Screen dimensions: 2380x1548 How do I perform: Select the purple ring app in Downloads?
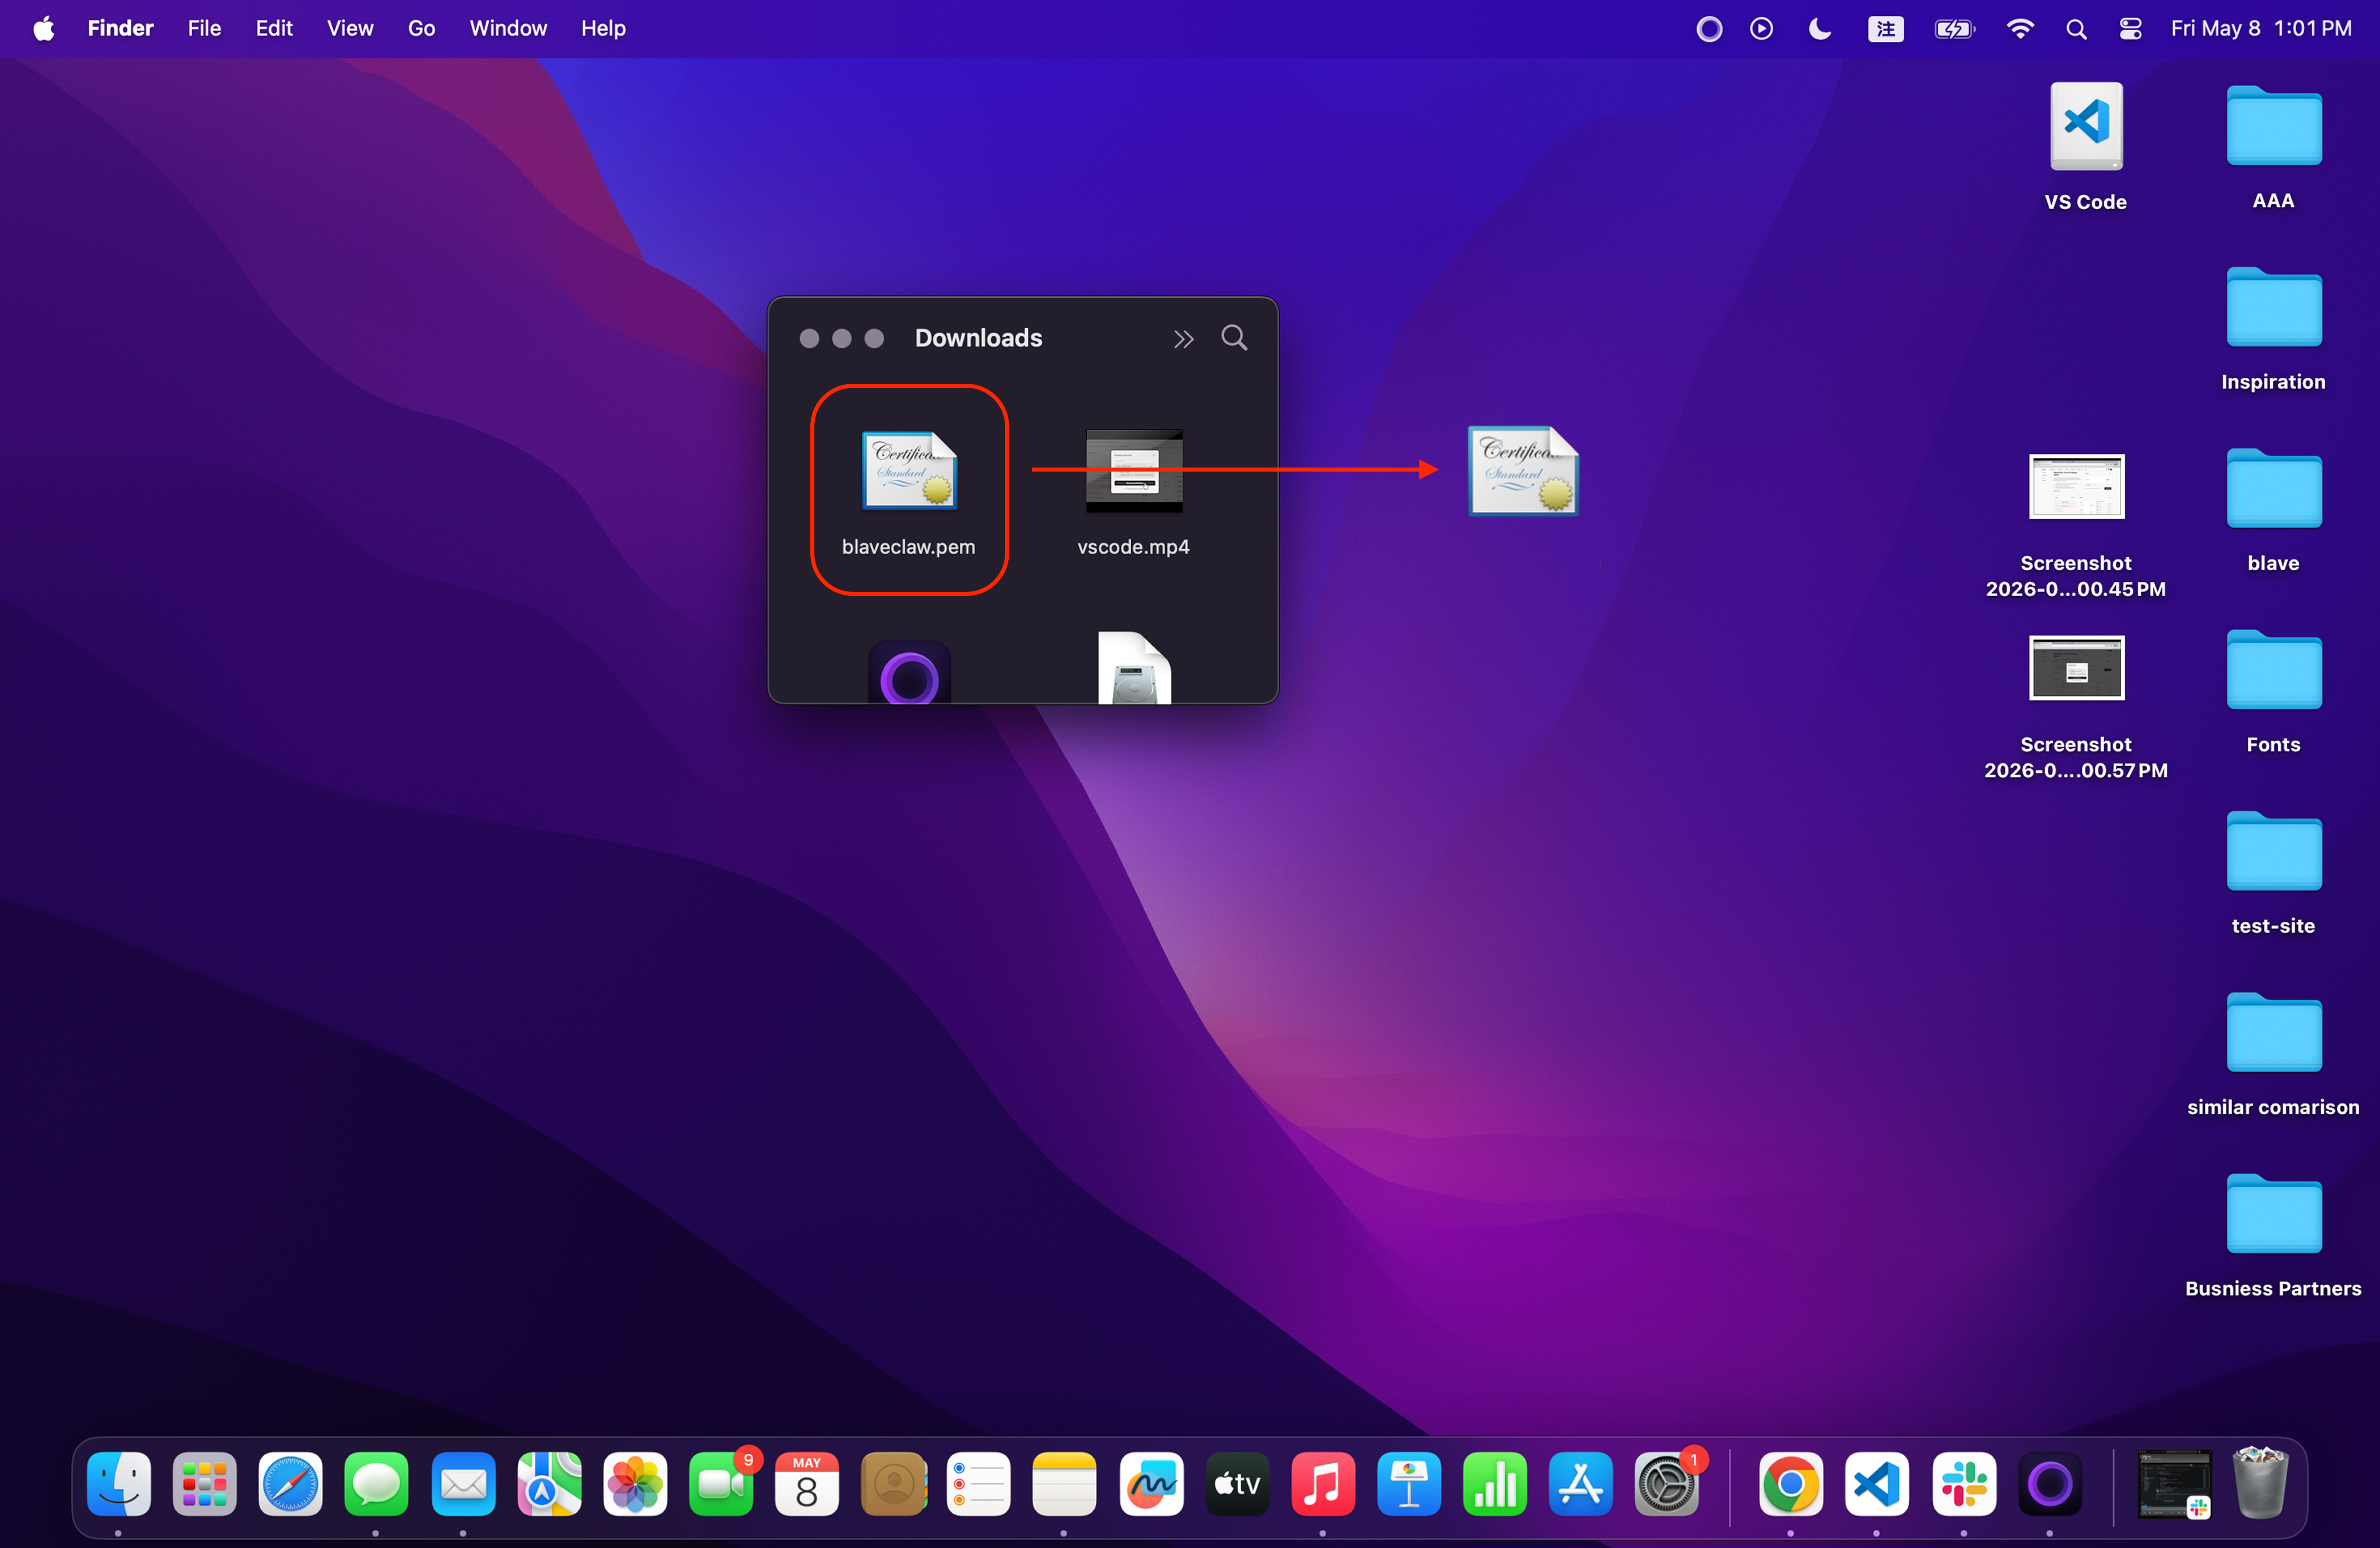[909, 672]
